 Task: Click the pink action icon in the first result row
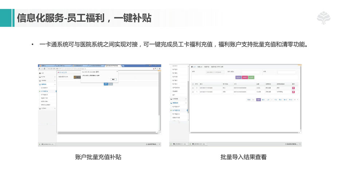coord(293,88)
